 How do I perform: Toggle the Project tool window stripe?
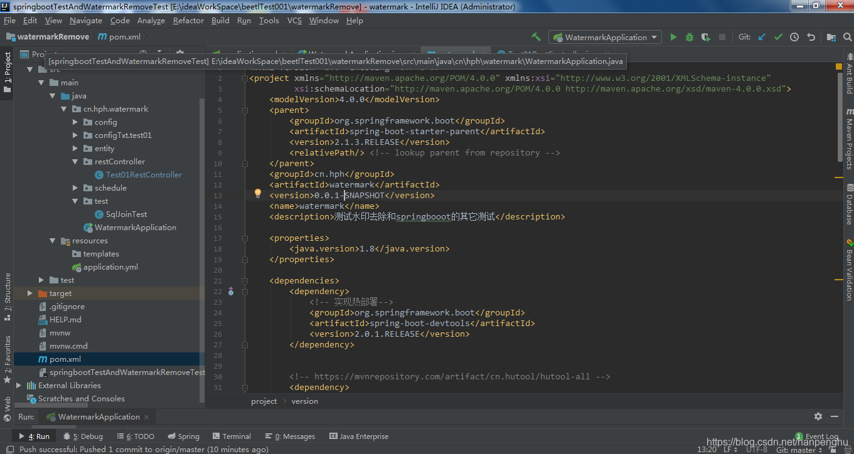(7, 72)
